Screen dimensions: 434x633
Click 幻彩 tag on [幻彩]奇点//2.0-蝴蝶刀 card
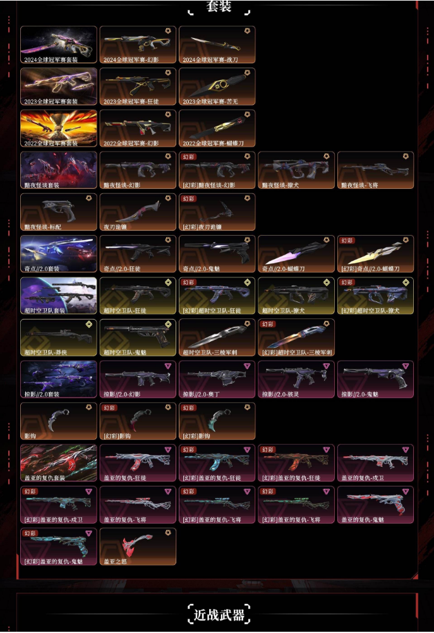click(347, 241)
